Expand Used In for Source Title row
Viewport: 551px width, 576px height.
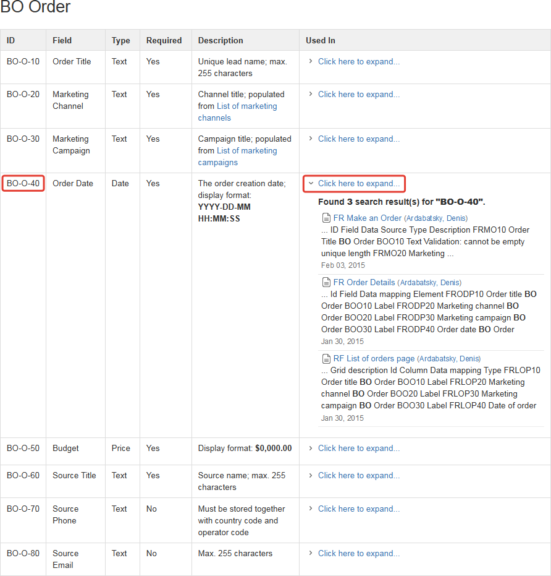(x=358, y=476)
